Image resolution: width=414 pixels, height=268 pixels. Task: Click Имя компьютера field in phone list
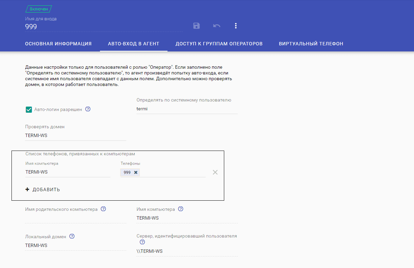tap(68, 172)
